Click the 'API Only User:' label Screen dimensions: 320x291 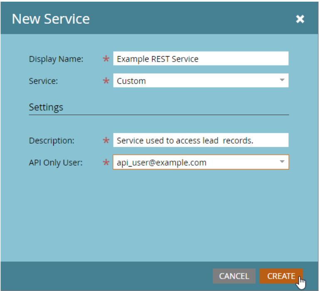(56, 163)
